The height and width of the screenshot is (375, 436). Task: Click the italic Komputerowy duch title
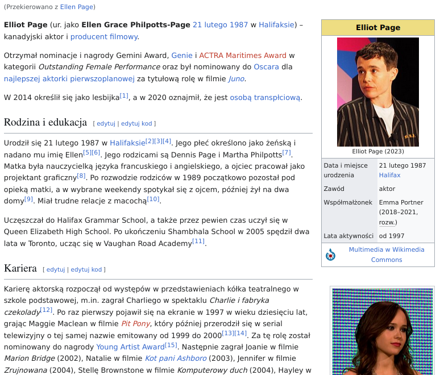coord(212,370)
